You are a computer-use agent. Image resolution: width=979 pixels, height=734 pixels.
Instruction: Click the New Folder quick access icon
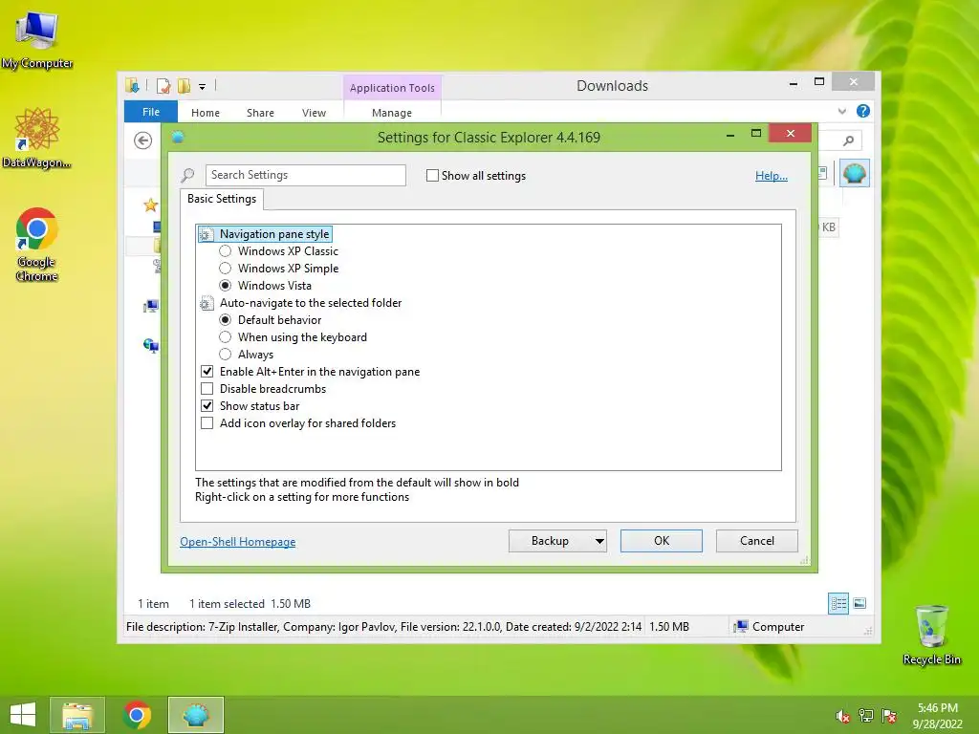184,86
